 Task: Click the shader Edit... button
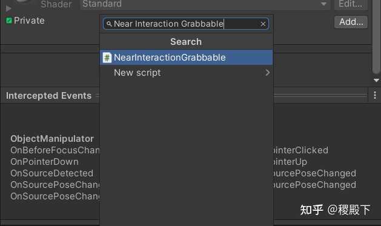coord(351,4)
